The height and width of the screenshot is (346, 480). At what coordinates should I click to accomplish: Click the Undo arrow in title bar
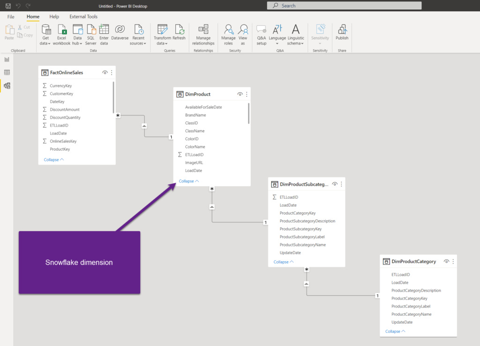18,6
